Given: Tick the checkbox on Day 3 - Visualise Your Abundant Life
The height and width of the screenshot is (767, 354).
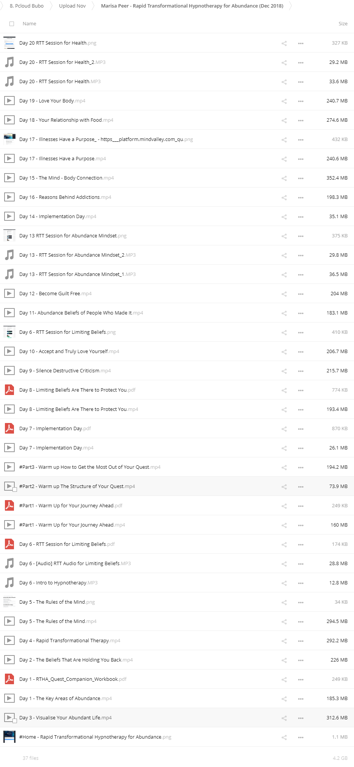Looking at the screenshot, I should pos(15,721).
